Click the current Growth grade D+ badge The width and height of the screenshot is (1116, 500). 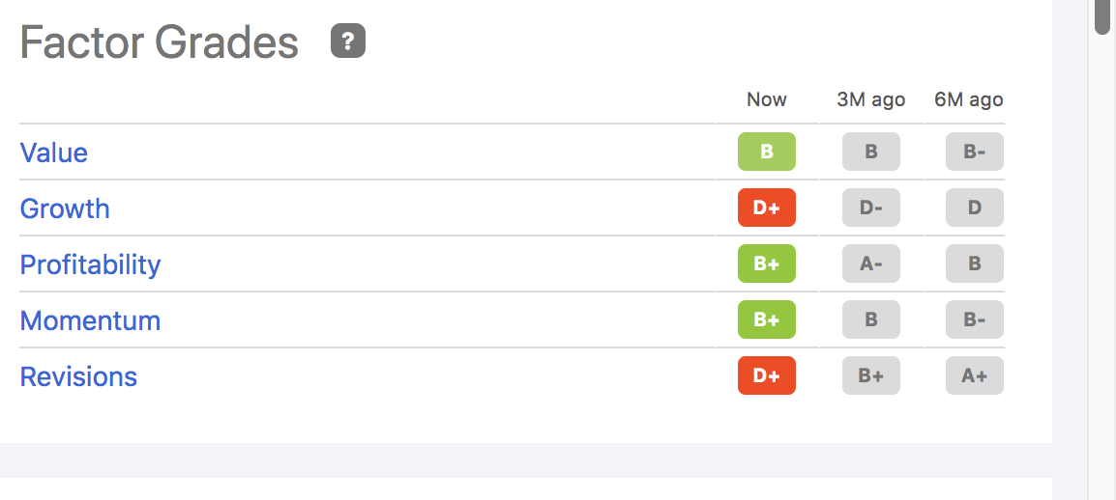point(767,208)
